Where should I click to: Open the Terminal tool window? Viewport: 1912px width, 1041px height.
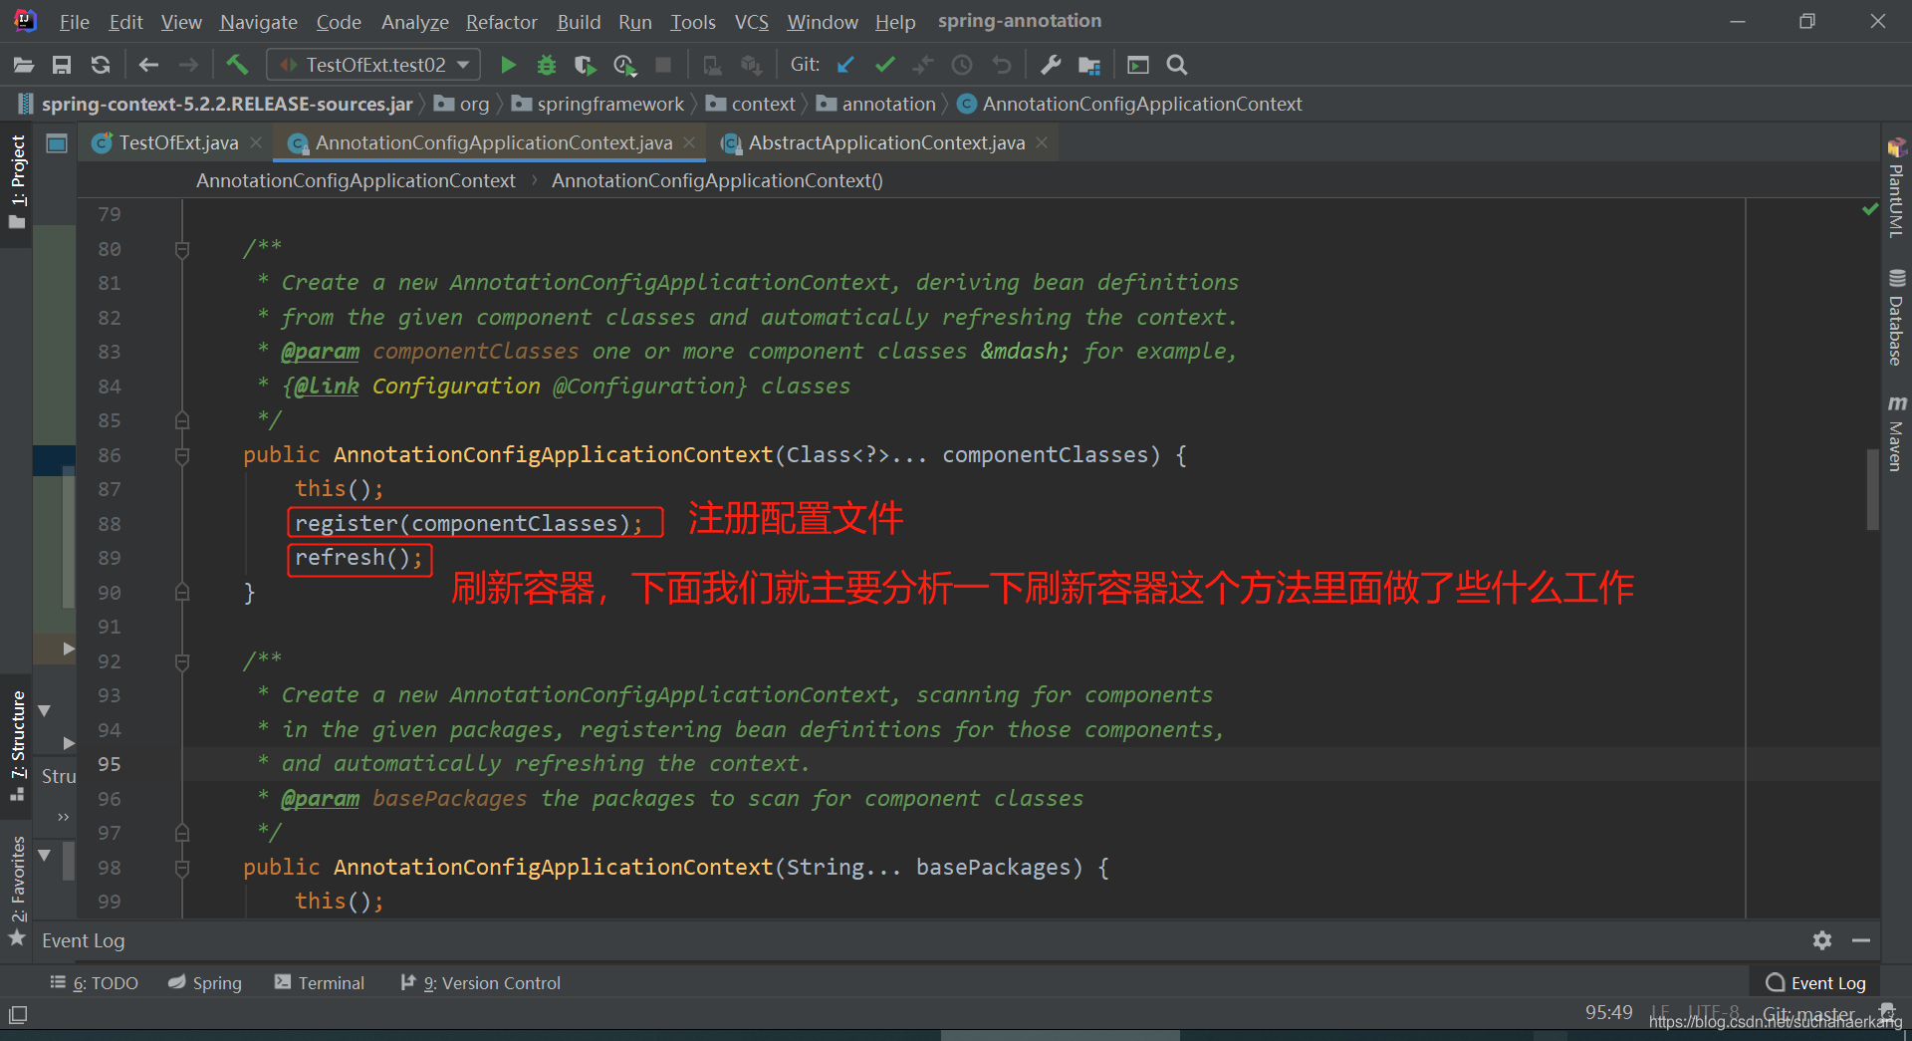pos(320,983)
